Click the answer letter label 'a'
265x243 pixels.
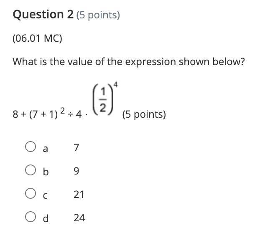coord(46,148)
